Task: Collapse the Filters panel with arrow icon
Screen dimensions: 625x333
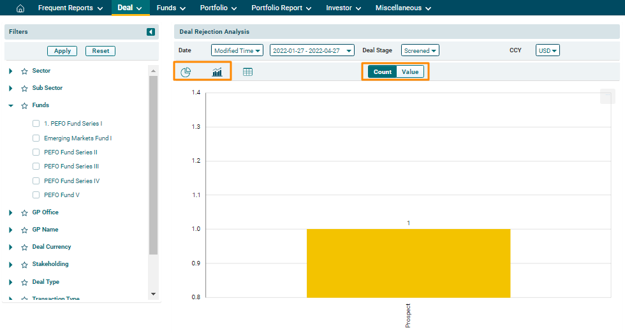Action: click(151, 32)
